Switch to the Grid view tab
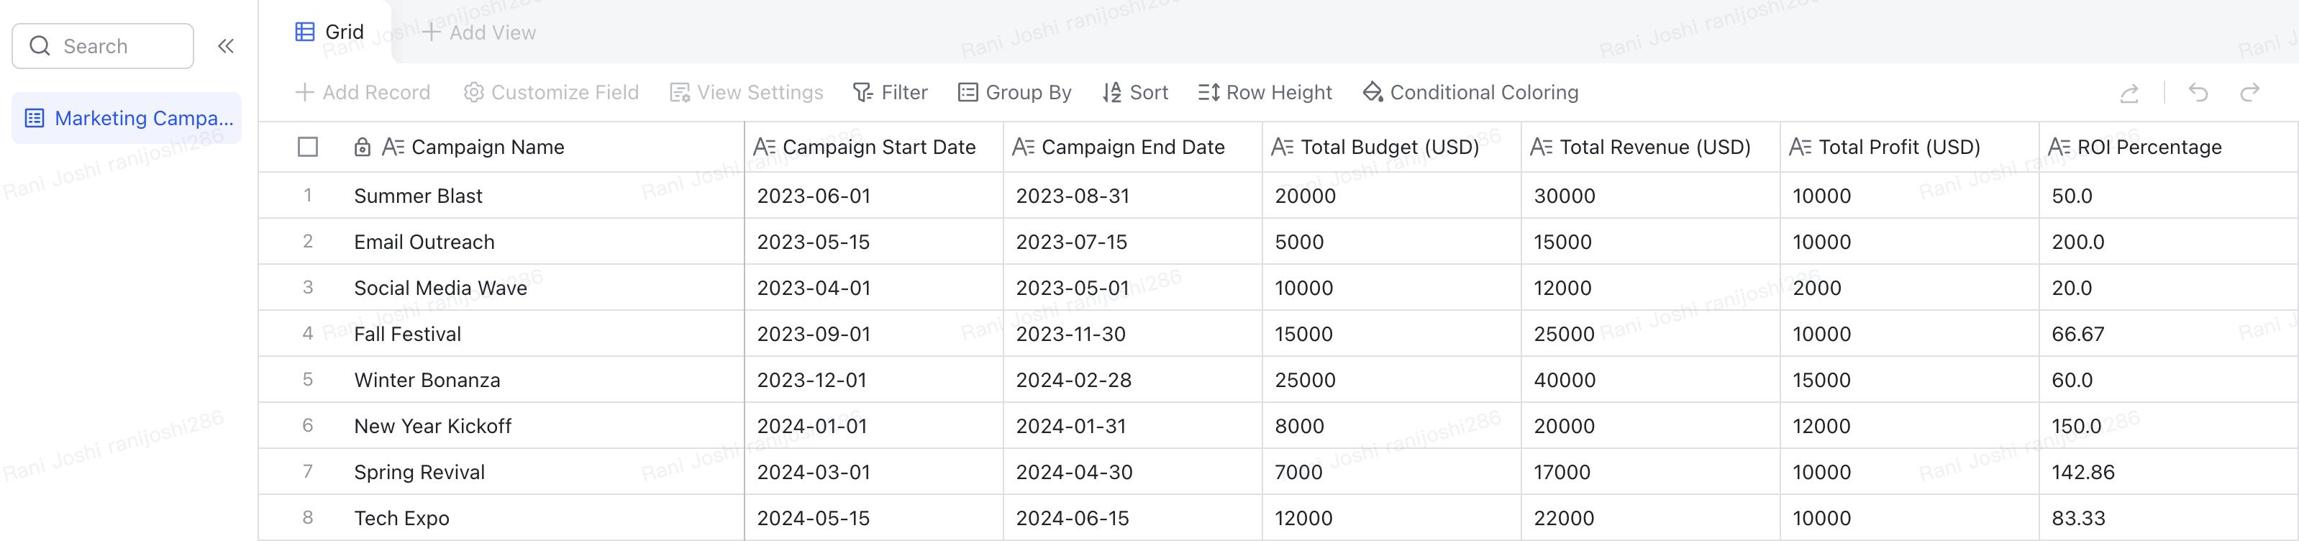The height and width of the screenshot is (541, 2299). click(x=329, y=32)
